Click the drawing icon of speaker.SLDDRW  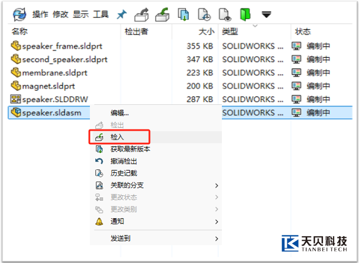[16, 99]
